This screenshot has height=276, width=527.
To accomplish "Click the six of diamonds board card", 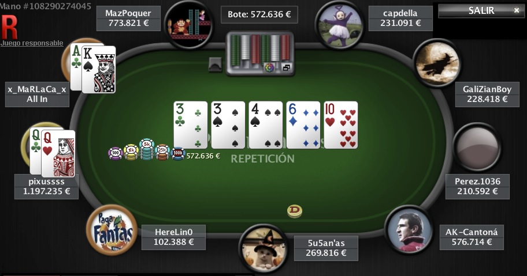I will 303,125.
